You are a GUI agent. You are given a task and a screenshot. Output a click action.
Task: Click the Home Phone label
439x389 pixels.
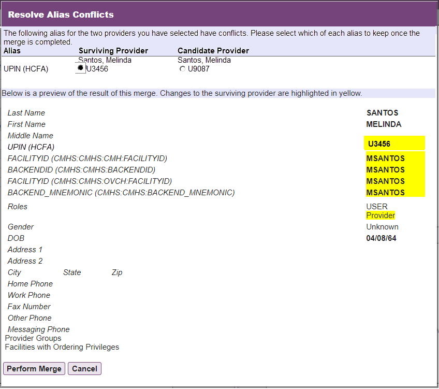click(30, 284)
